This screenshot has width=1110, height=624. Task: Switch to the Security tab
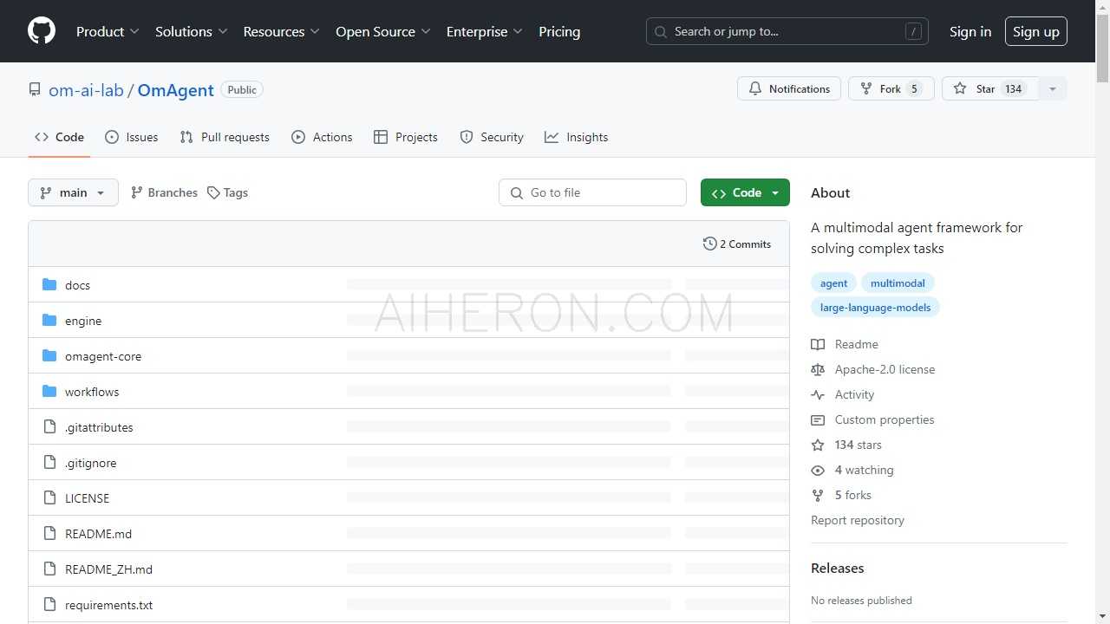pyautogui.click(x=492, y=137)
